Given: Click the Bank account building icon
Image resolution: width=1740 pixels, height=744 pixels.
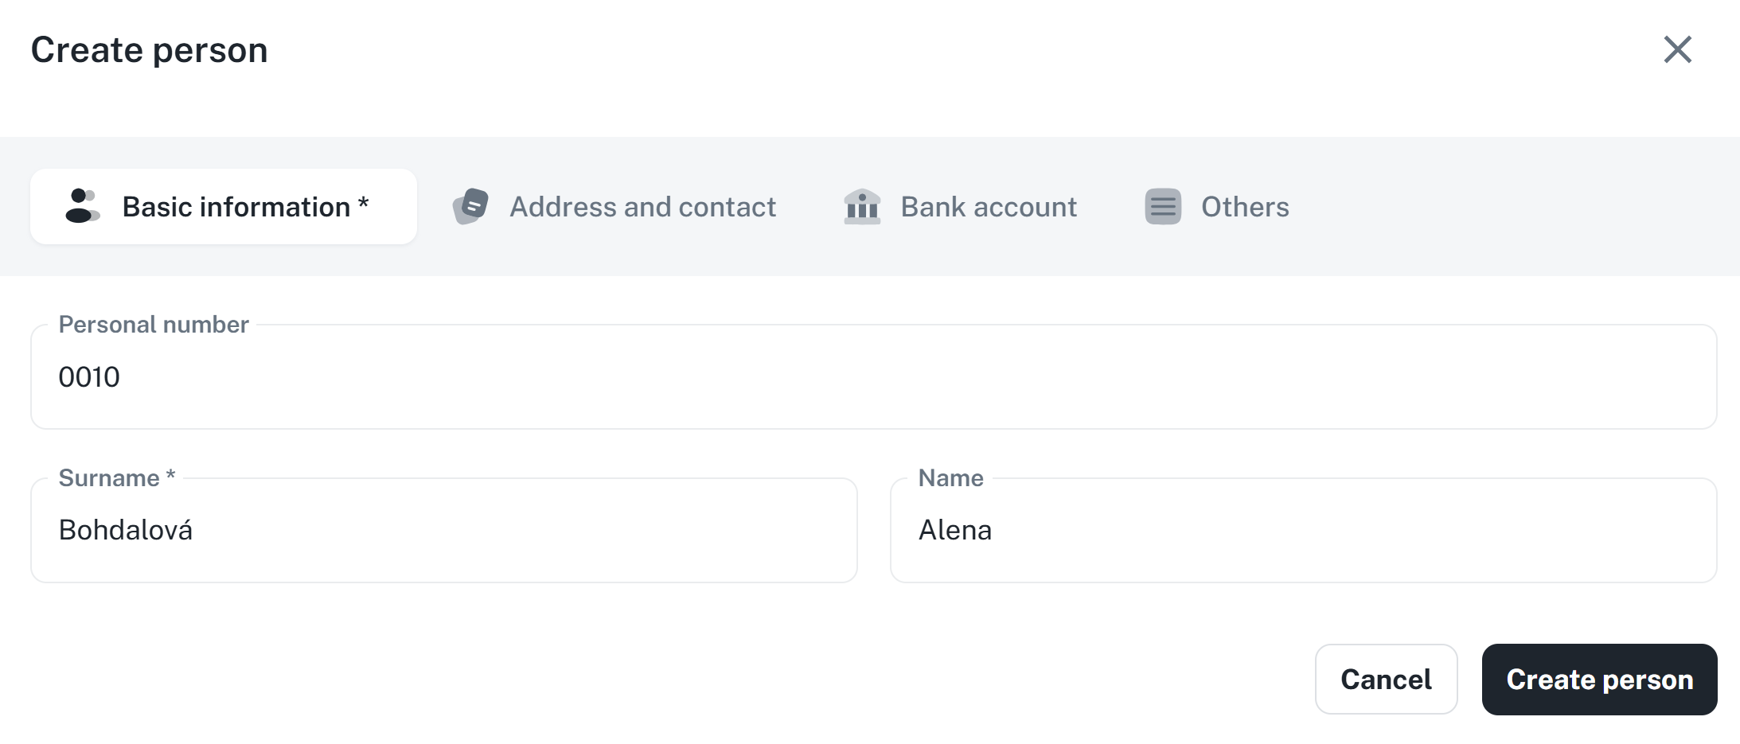Looking at the screenshot, I should tap(862, 207).
